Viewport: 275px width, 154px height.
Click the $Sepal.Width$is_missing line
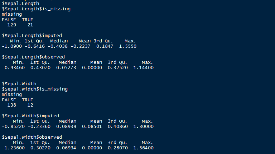coord(35,89)
